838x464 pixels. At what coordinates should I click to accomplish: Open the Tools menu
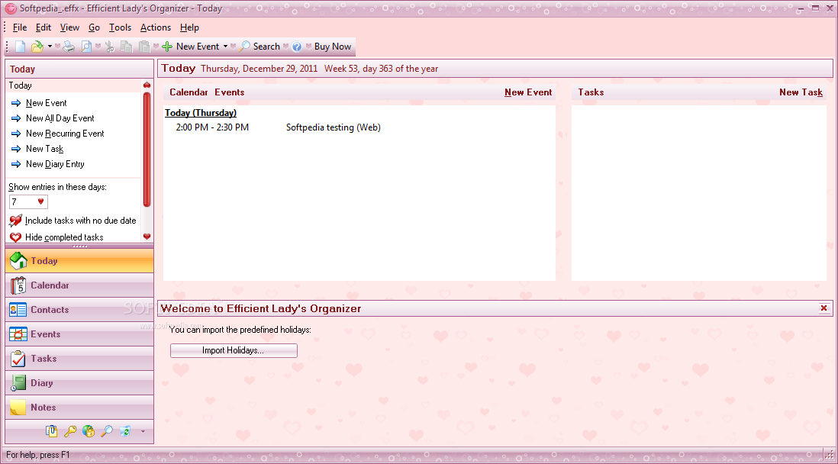121,27
